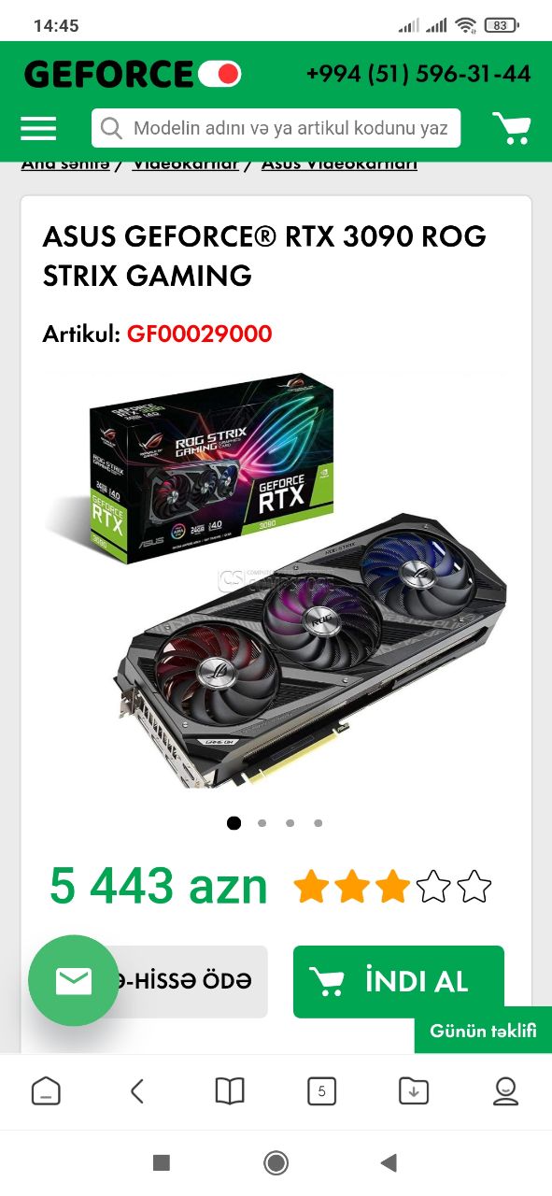
Task: Toggle the GEFORCE logo switch
Action: [x=219, y=73]
